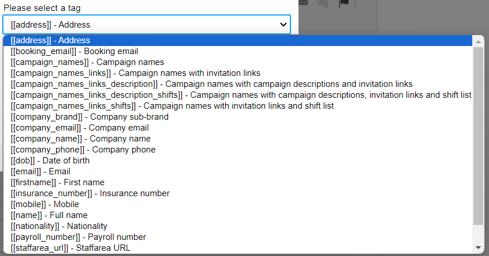Screen dimensions: 489x256
Task: Select [[company_email]] Company email tag
Action: (238, 128)
